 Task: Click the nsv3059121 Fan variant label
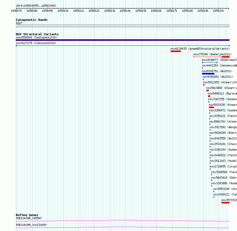(x=223, y=116)
